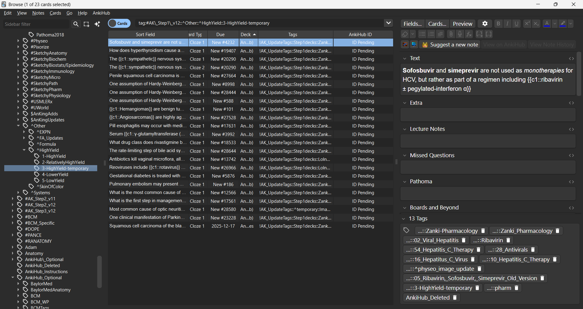
Task: Open the Notes menu
Action: tap(38, 13)
